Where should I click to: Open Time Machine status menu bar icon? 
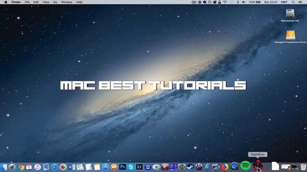[x=210, y=2]
